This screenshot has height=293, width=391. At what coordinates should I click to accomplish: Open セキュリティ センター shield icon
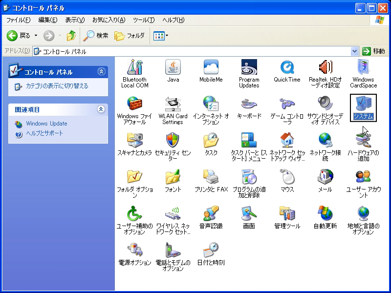click(173, 140)
